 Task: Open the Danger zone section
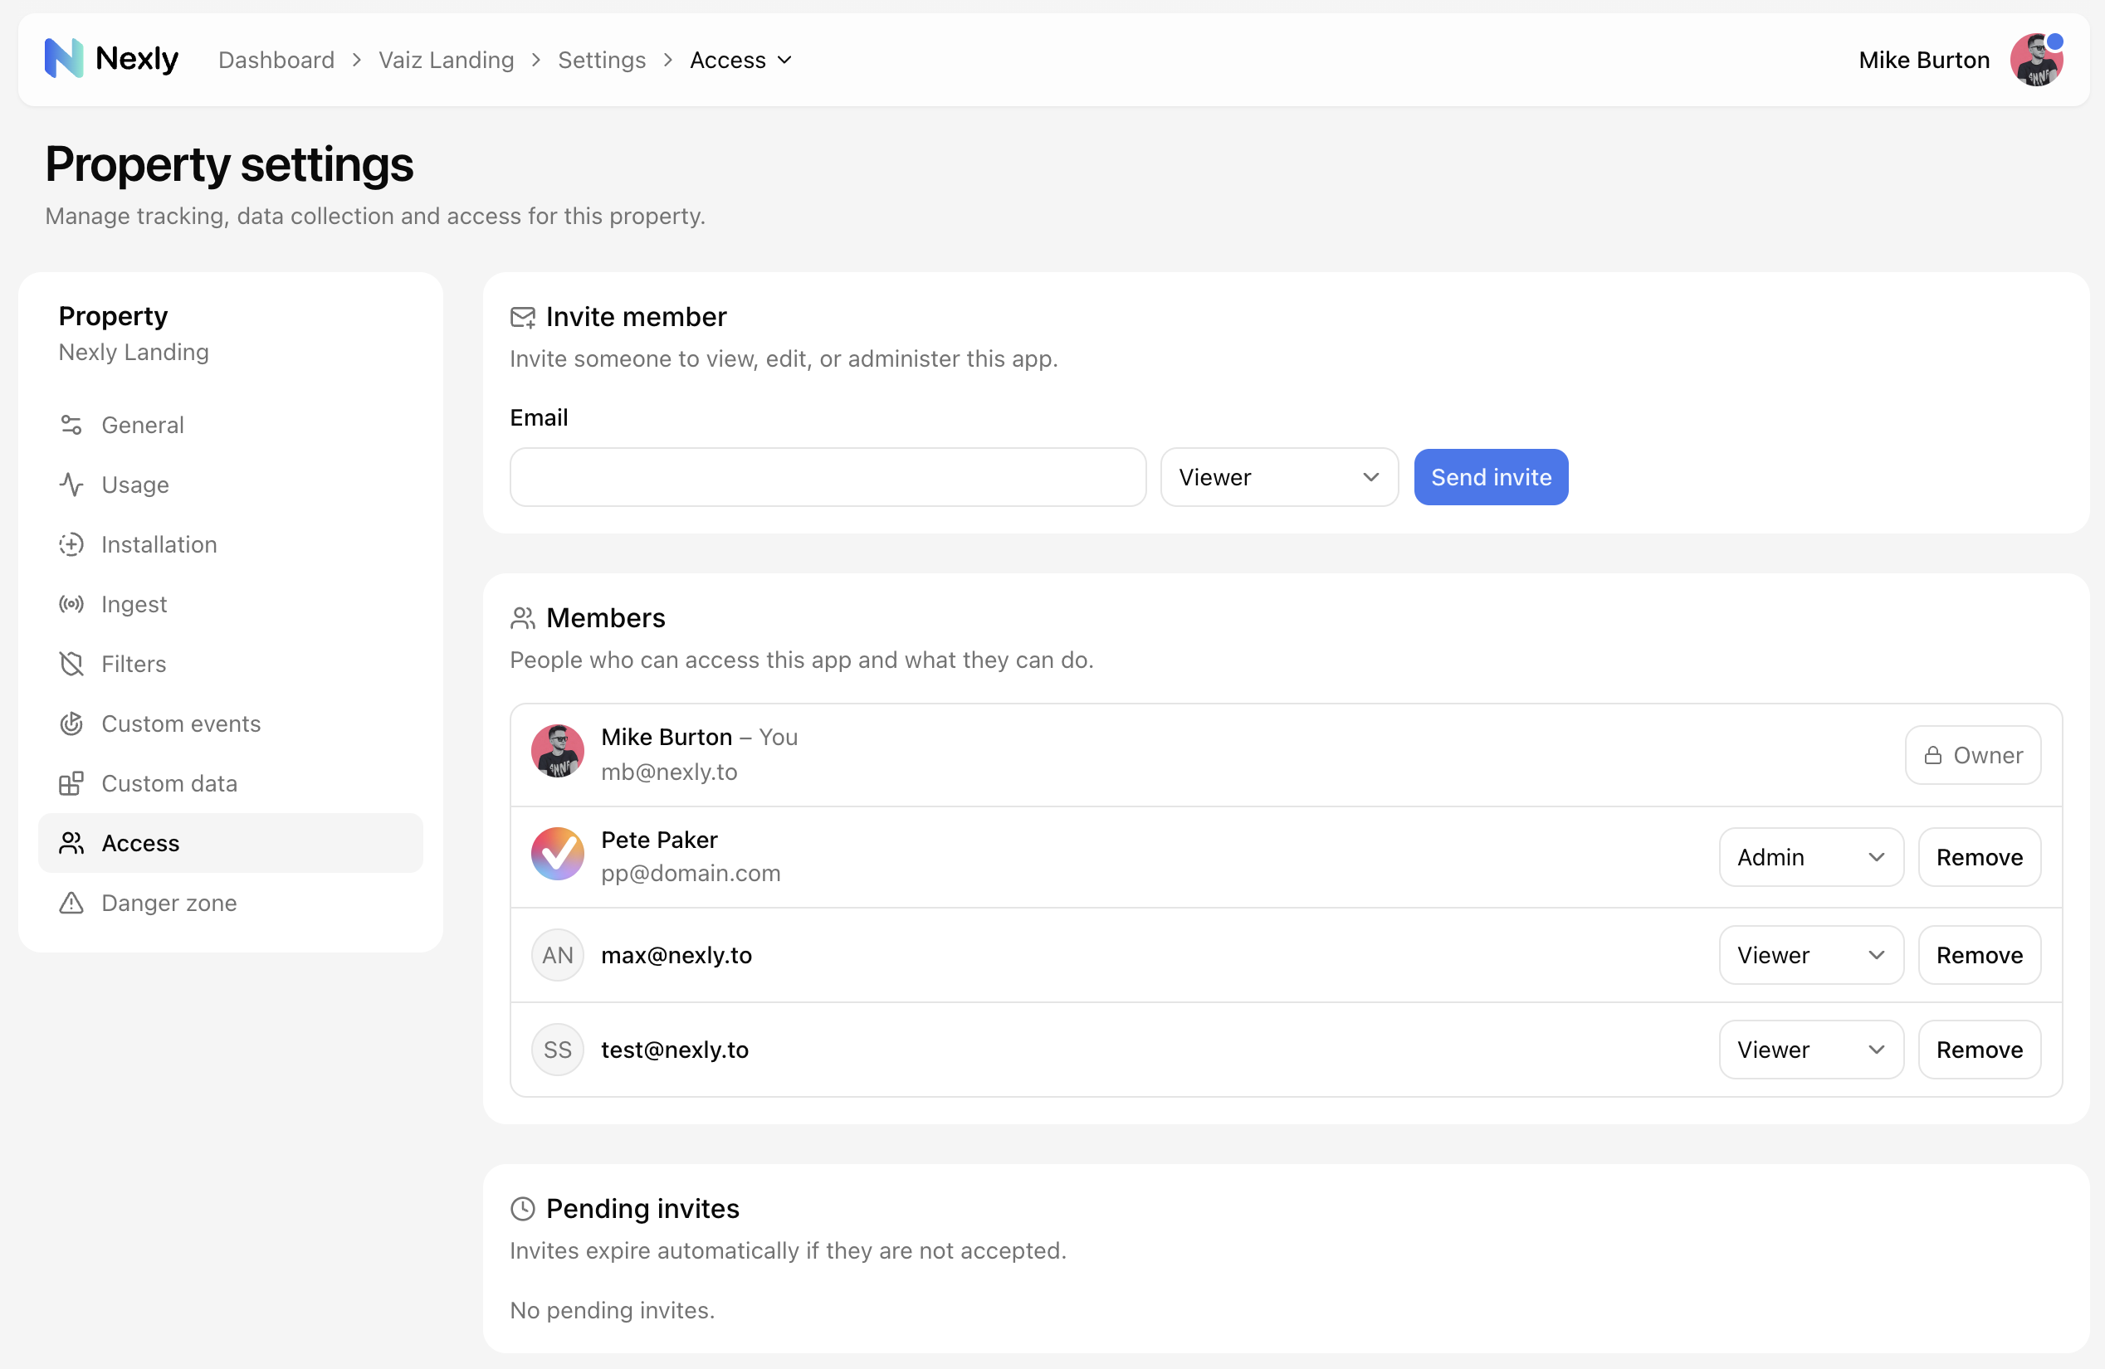tap(230, 904)
